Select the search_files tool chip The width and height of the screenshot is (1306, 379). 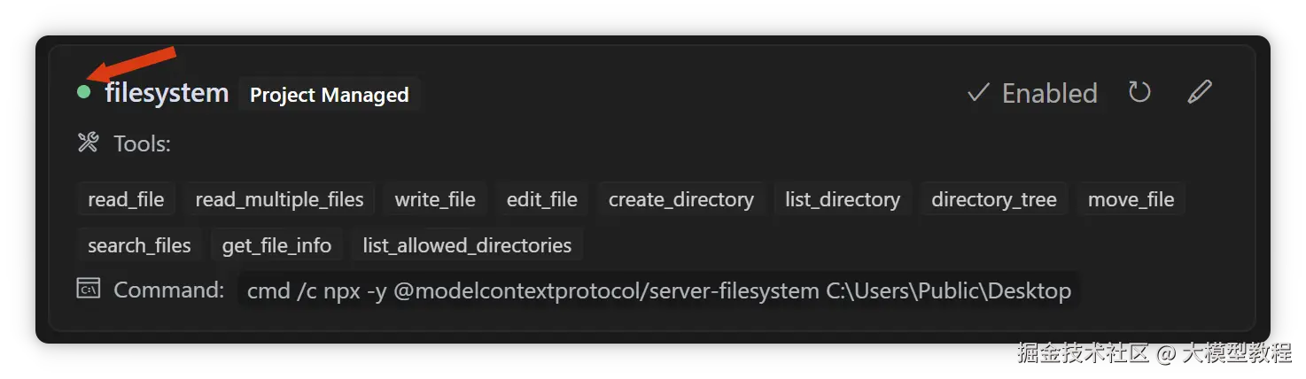point(139,245)
